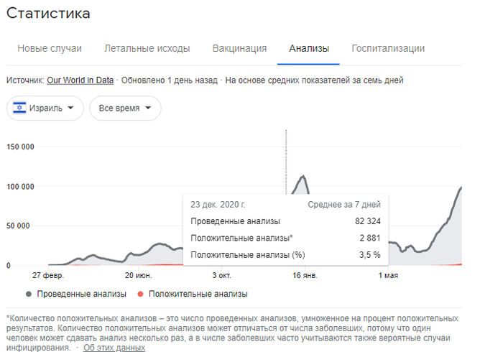Screen dimensions: 503x352
Task: Expand the Израиль country dropdown
Action: point(45,108)
